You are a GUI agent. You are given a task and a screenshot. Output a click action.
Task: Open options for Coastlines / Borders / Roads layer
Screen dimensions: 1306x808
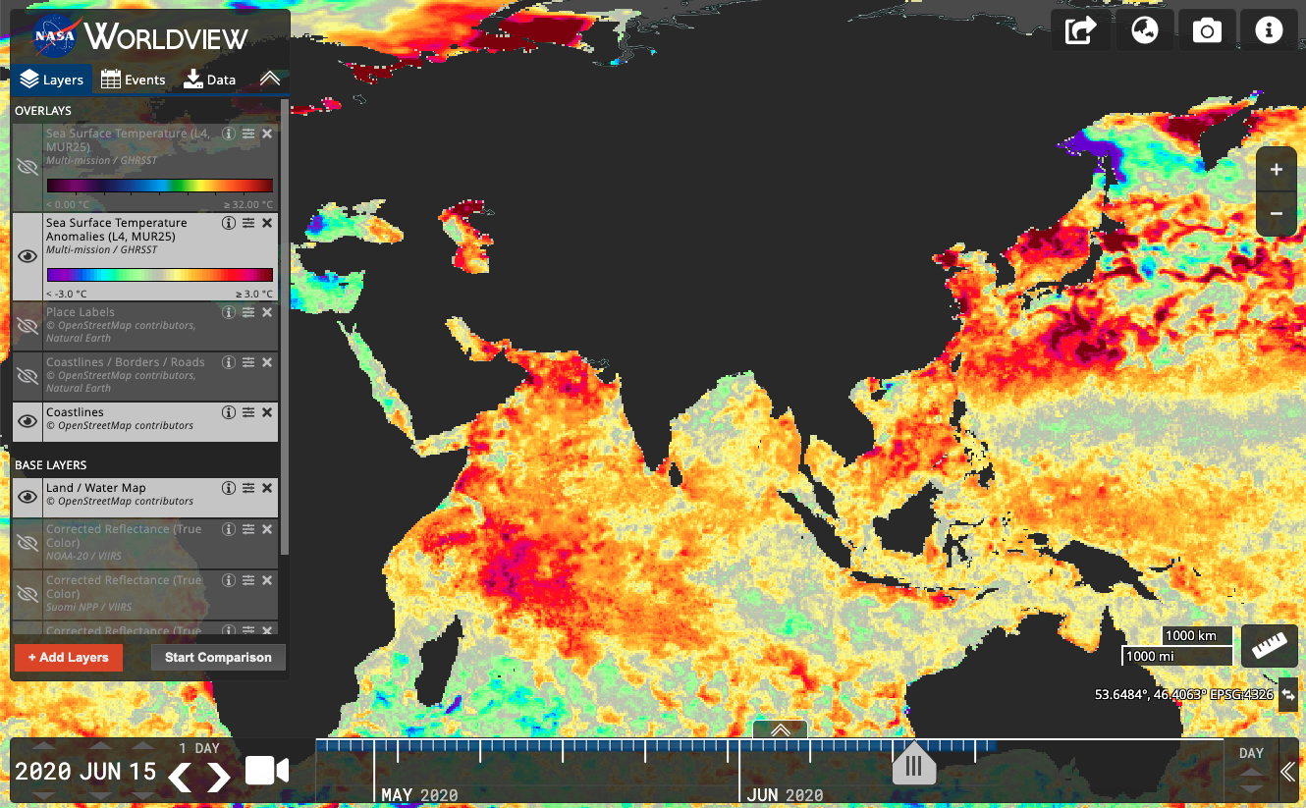248,362
